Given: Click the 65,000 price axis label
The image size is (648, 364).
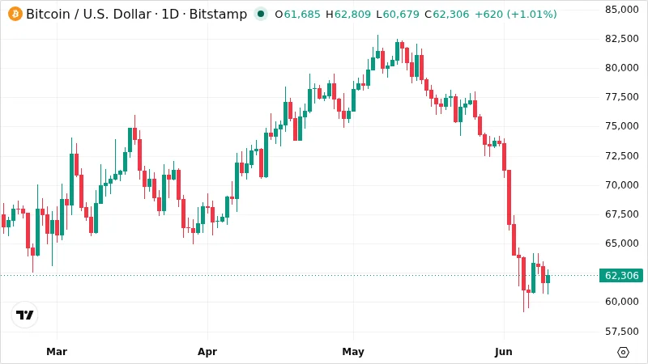Looking at the screenshot, I should [621, 243].
